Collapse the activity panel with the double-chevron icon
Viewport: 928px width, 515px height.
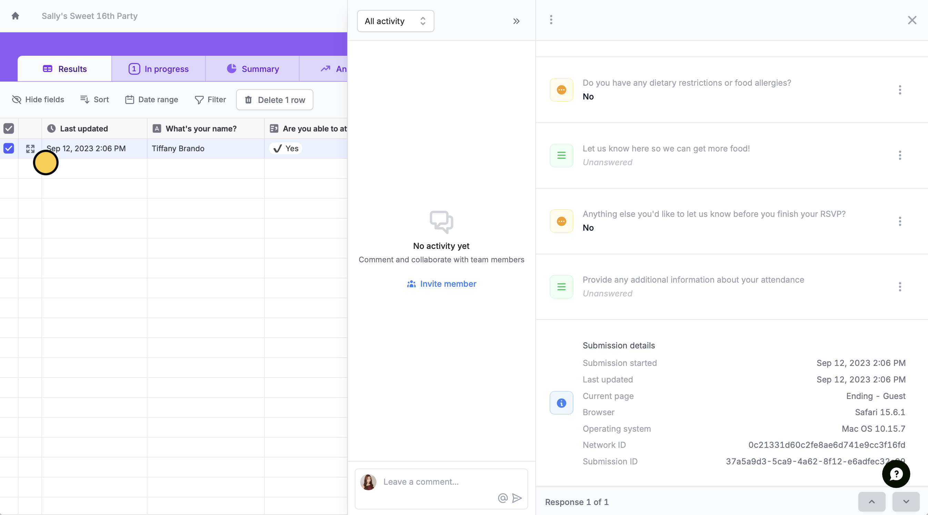[x=516, y=21]
